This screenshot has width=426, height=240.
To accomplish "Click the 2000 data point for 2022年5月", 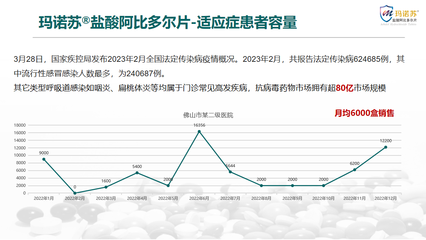I will click(x=168, y=185).
